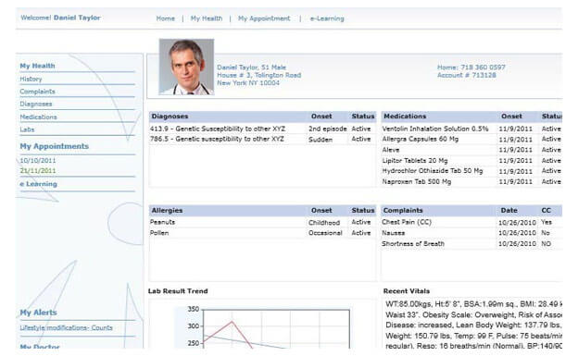The image size is (578, 356).
Task: Select Complaints in the sidebar
Action: (x=37, y=92)
